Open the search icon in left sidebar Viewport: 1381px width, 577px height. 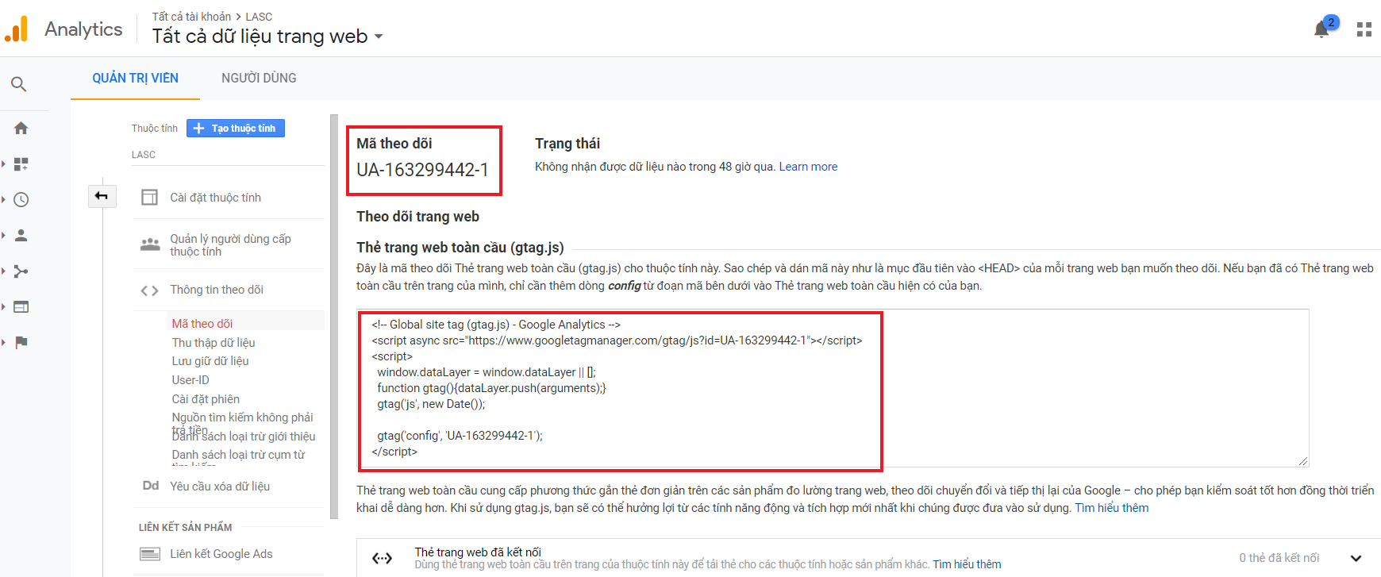(x=19, y=84)
